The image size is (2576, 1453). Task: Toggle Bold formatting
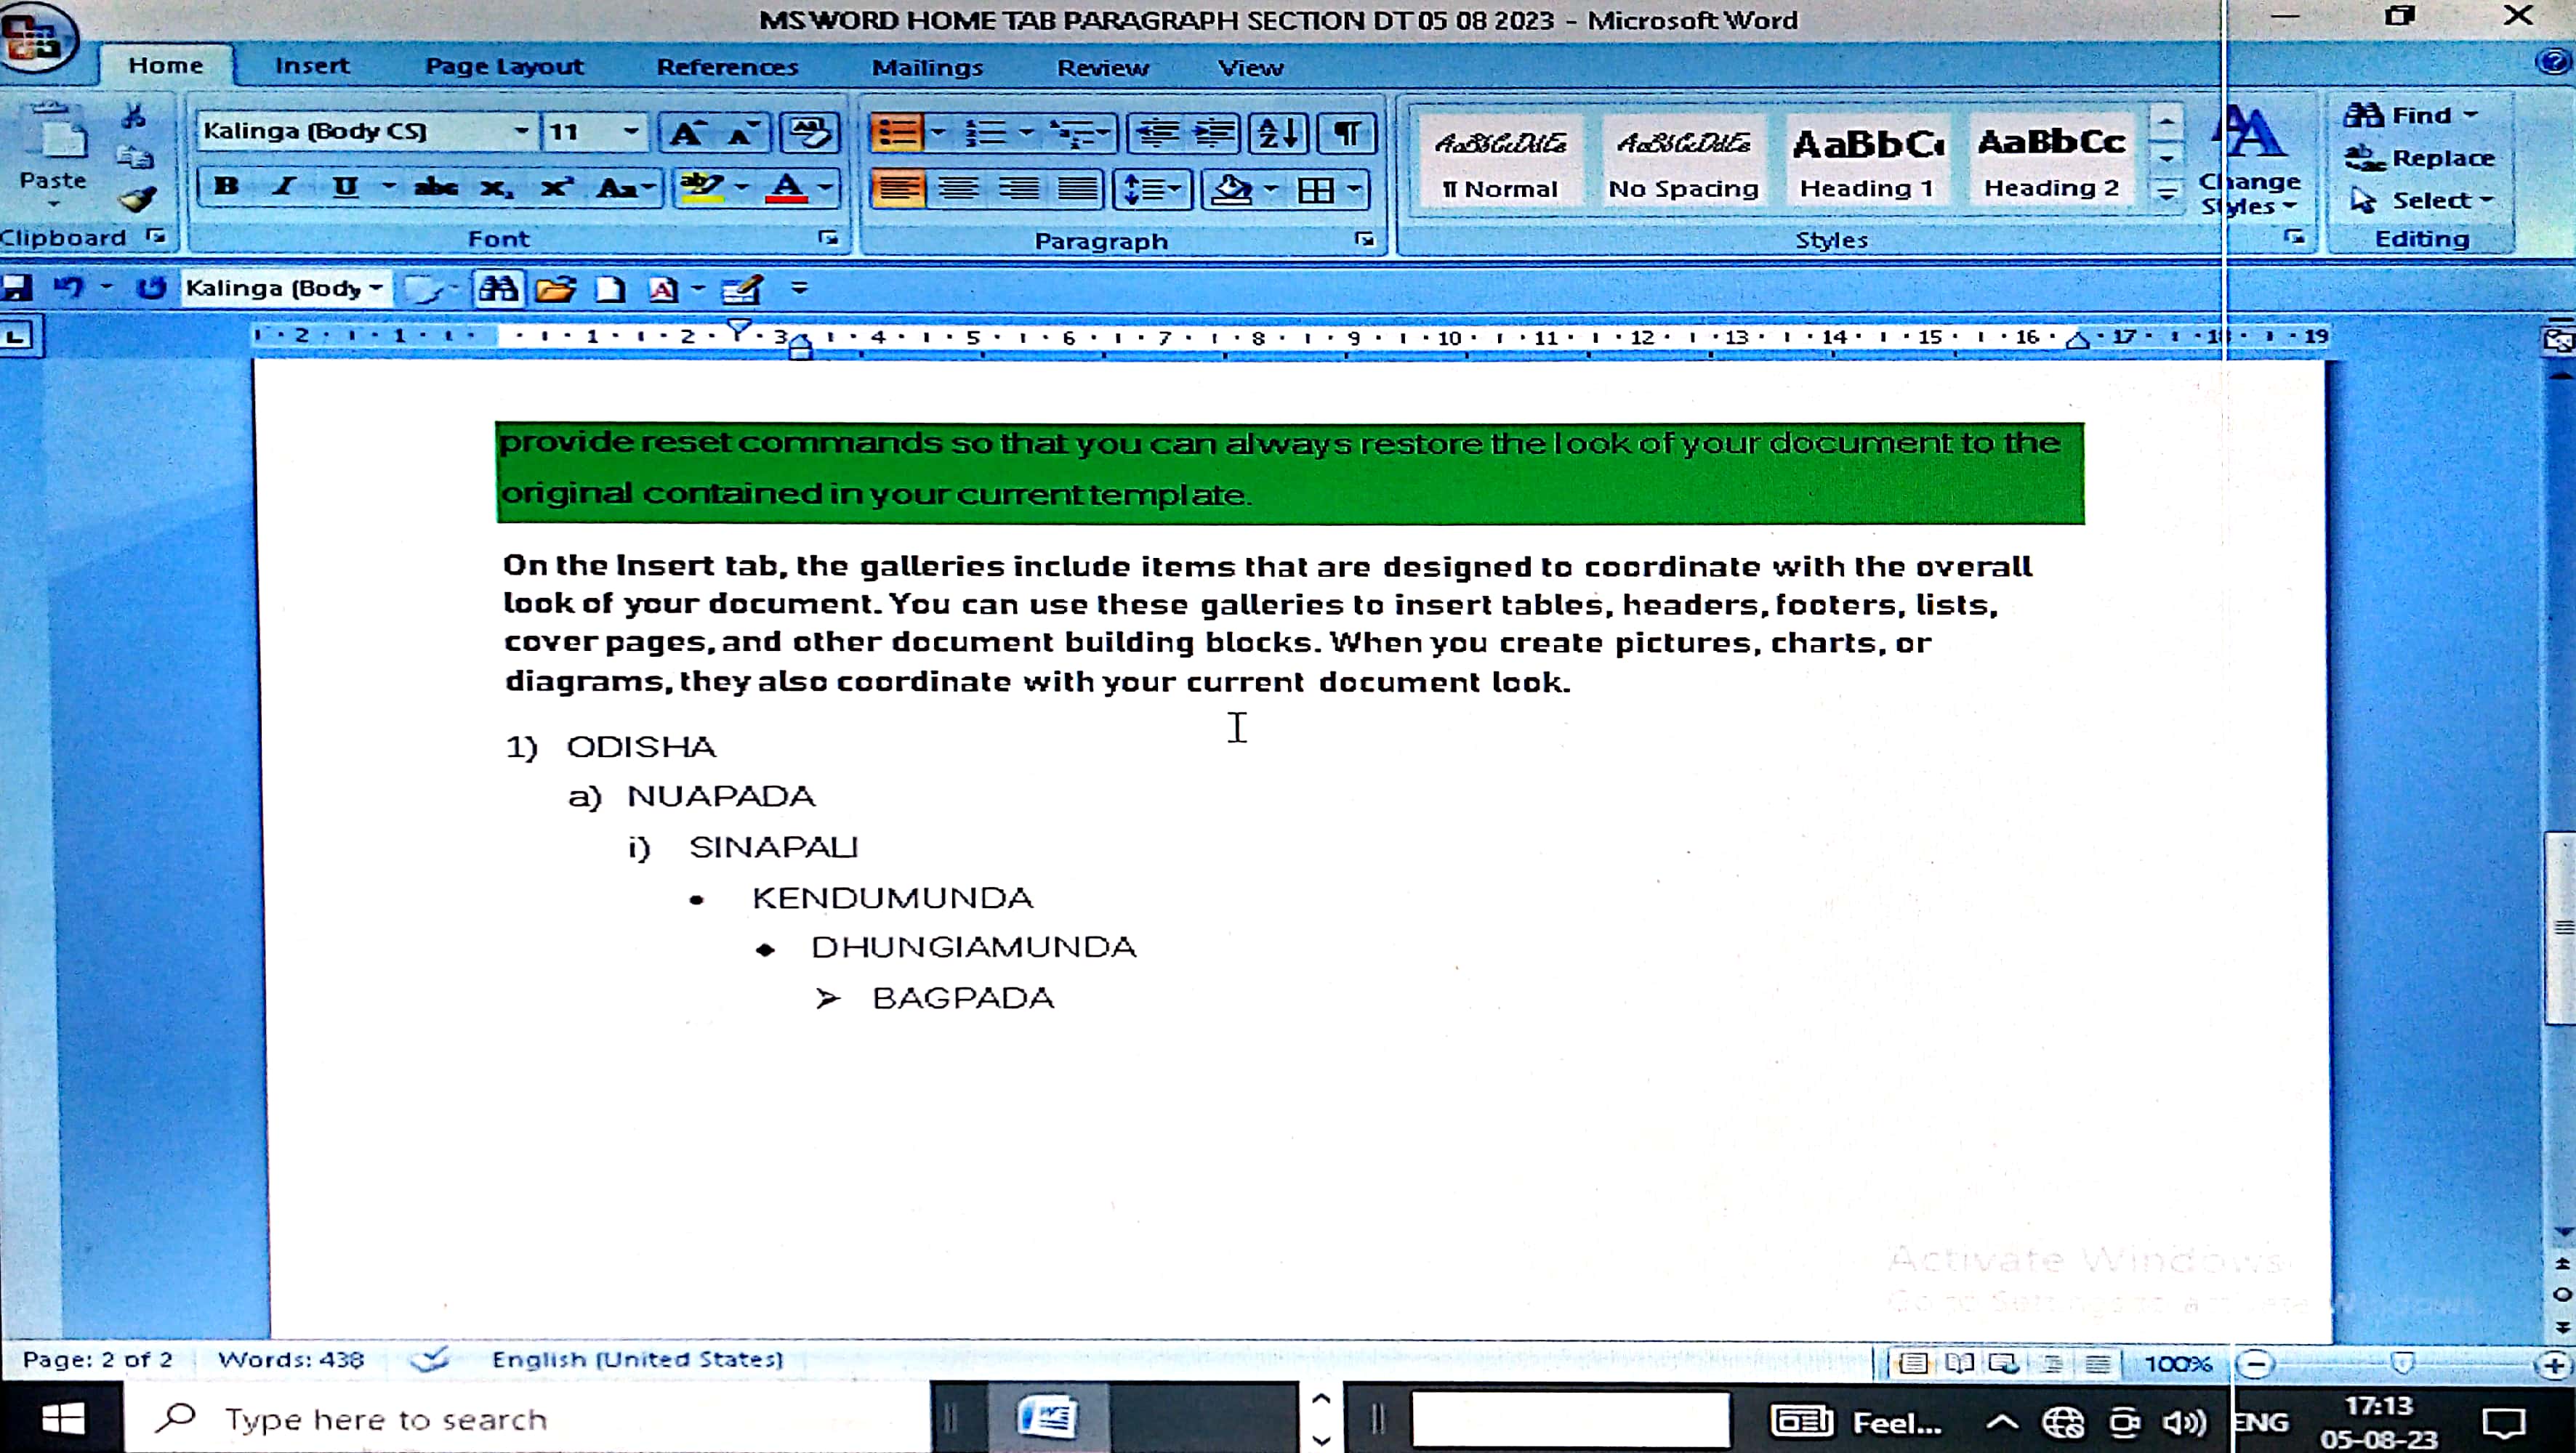coord(227,187)
